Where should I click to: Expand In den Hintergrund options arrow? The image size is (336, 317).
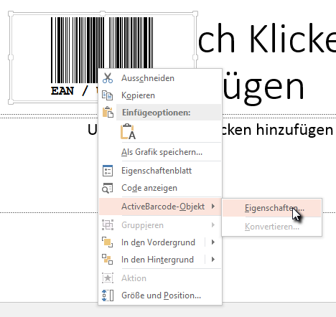(x=213, y=260)
